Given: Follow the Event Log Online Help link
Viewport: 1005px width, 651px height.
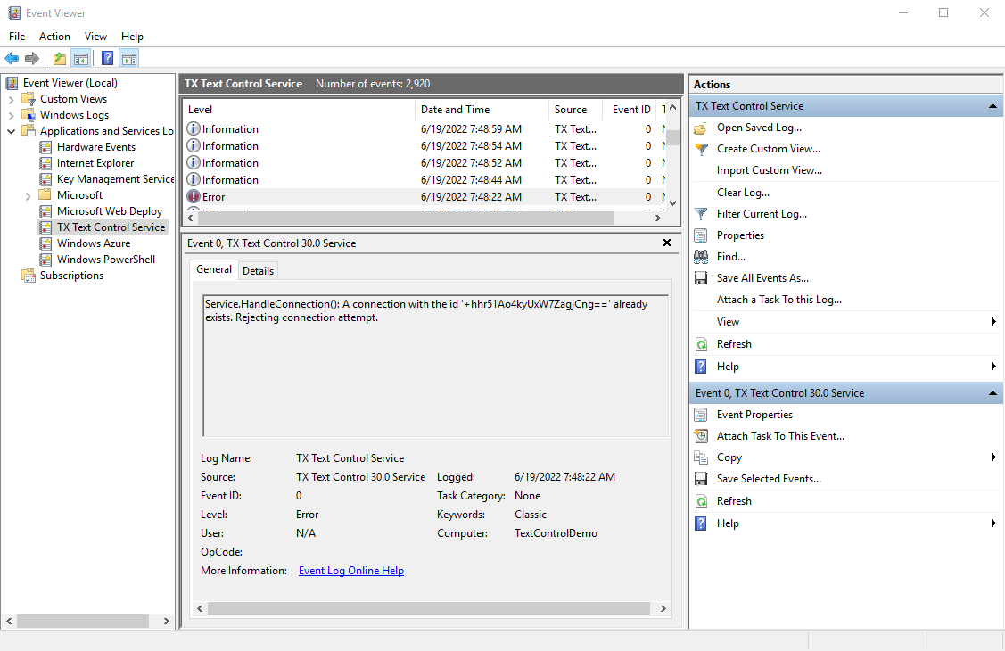Looking at the screenshot, I should tap(350, 570).
